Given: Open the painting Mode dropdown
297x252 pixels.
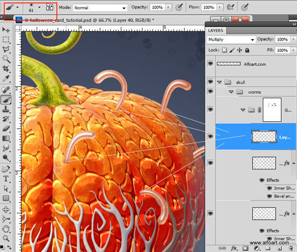Looking at the screenshot, I should click(x=124, y=8).
